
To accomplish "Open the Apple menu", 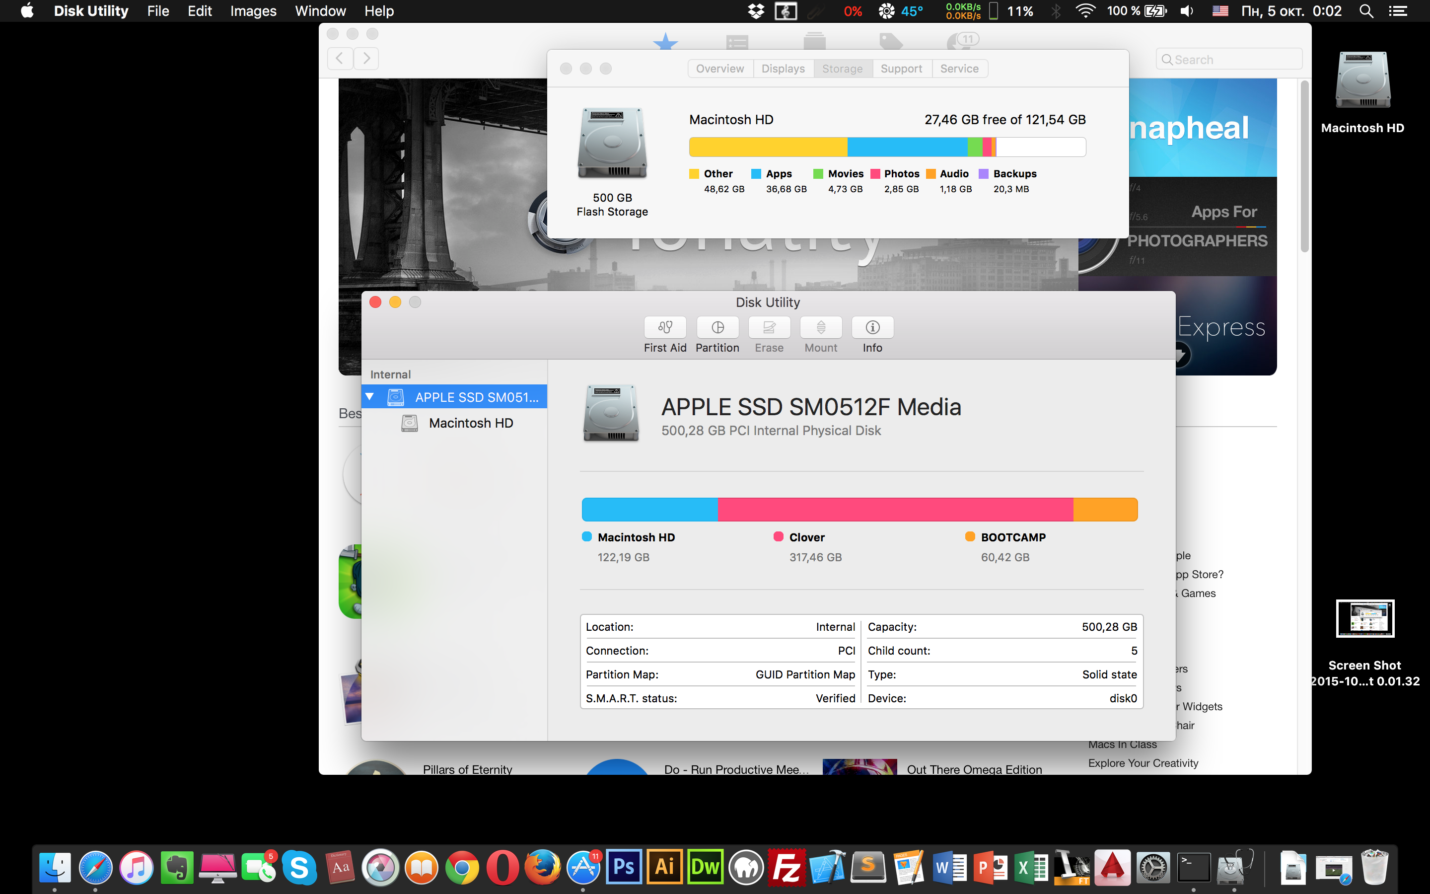I will pos(27,10).
